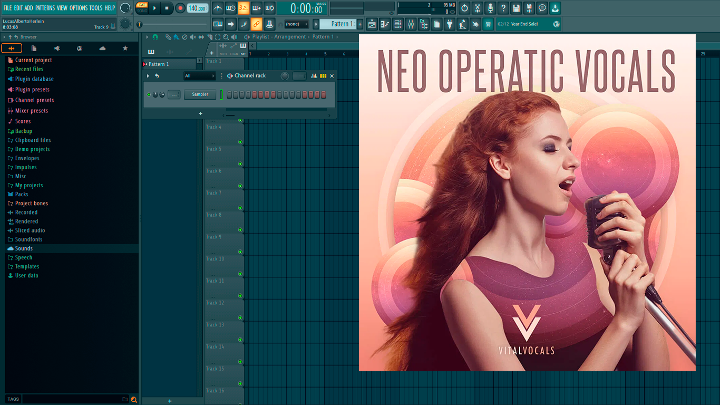Toggle the step editing mode icon
The image size is (720, 405).
tap(257, 8)
